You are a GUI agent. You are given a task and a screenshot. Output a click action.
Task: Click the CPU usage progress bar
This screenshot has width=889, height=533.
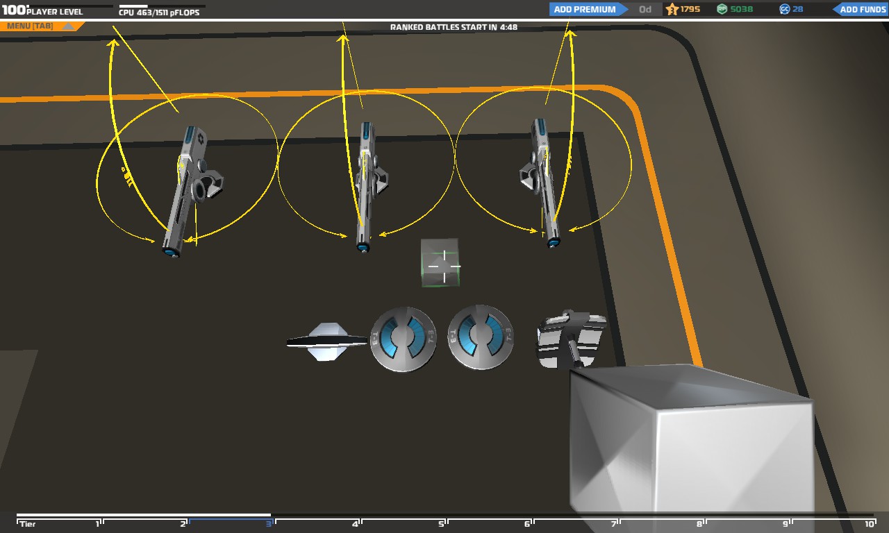(x=162, y=6)
